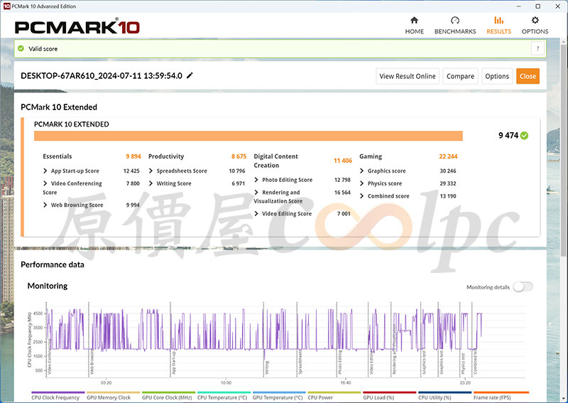Click the Physics test marker in graph
The width and height of the screenshot is (568, 403).
tap(463, 363)
